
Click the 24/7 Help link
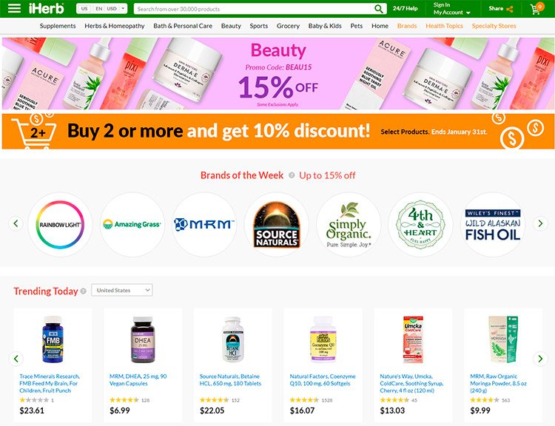click(x=405, y=8)
